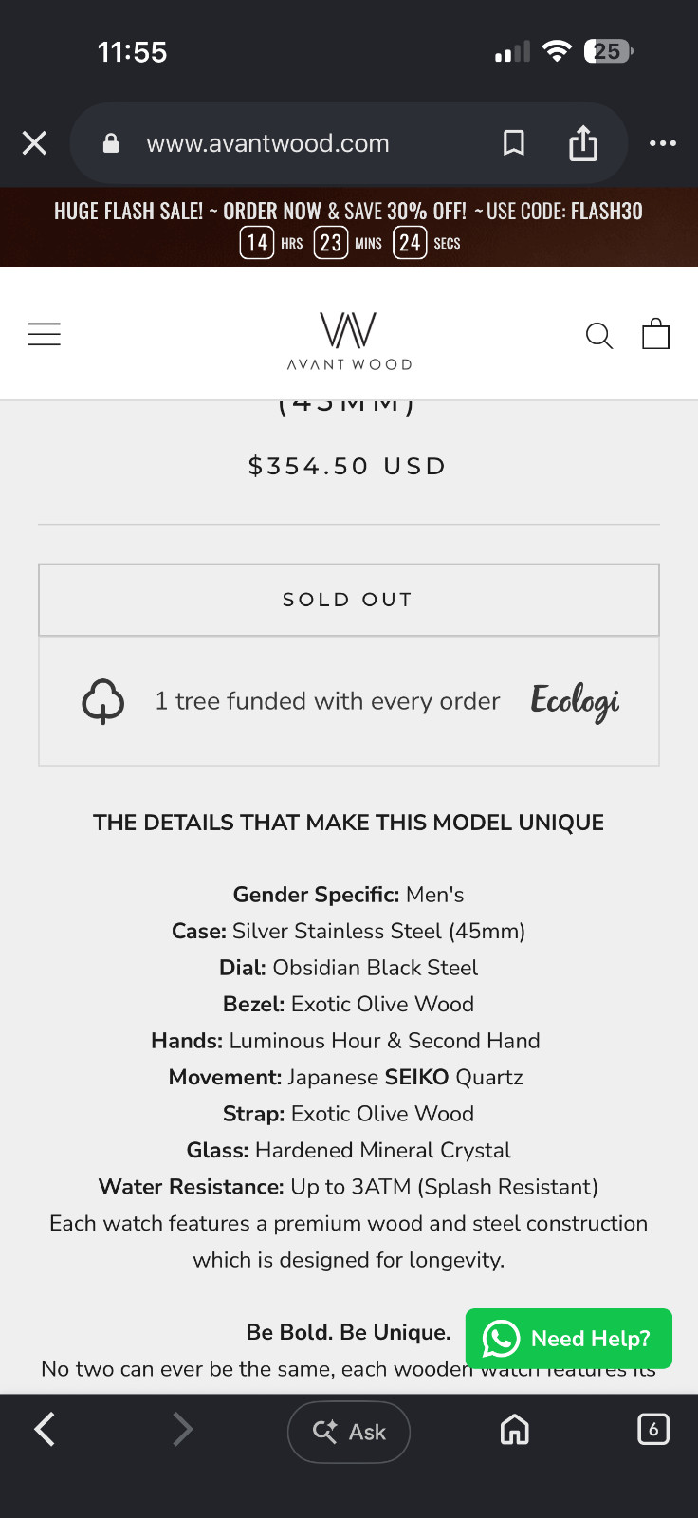
Task: Open site search magnifier icon
Action: [x=599, y=335]
